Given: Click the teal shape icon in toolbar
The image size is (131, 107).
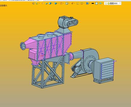Looking at the screenshot, I should click(100, 4).
